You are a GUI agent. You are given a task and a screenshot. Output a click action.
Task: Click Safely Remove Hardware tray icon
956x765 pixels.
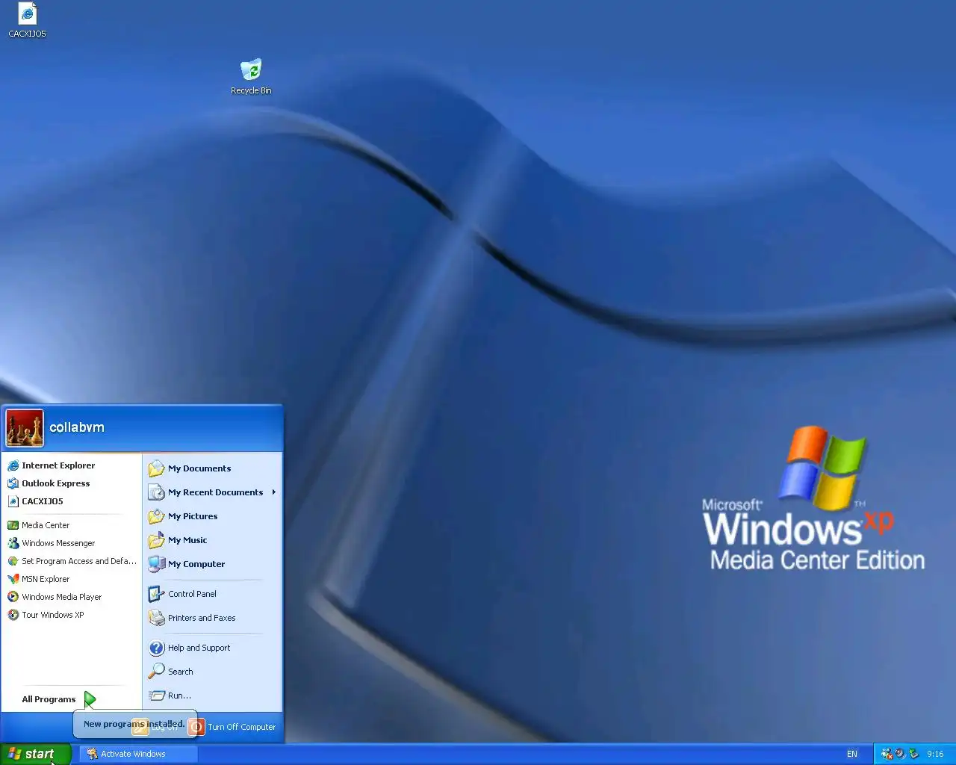(913, 754)
